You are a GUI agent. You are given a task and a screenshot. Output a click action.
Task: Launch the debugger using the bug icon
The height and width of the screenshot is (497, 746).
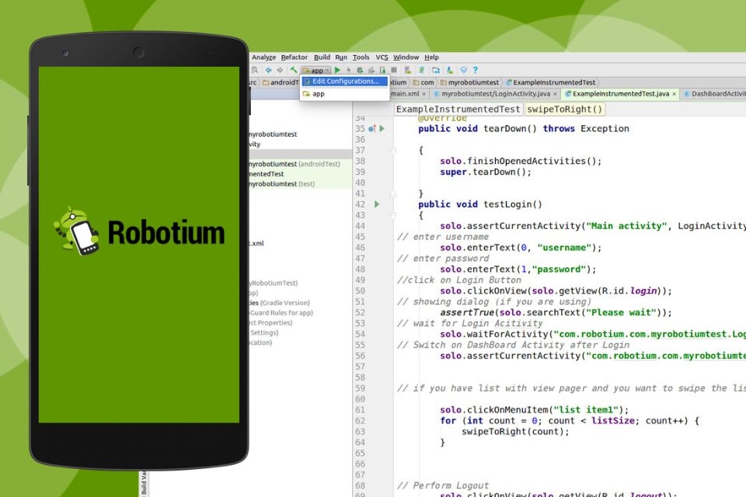(x=359, y=70)
